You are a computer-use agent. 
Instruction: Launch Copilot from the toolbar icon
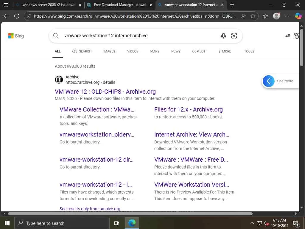(298, 16)
